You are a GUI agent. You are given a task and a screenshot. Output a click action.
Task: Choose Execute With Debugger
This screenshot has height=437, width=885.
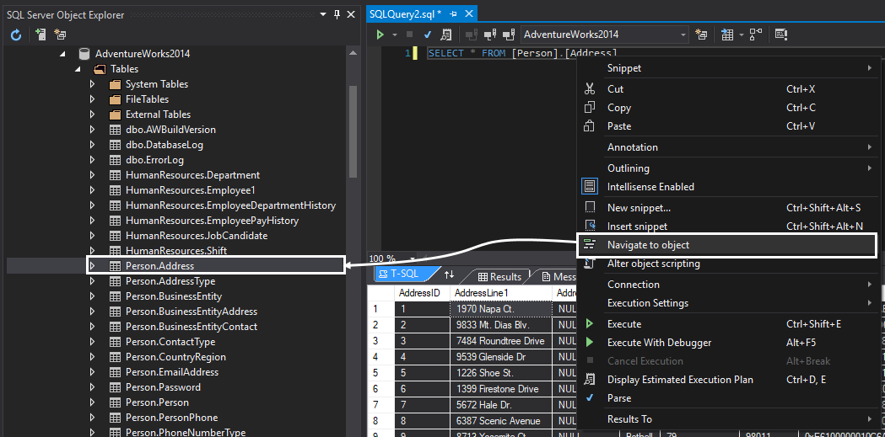tap(659, 343)
